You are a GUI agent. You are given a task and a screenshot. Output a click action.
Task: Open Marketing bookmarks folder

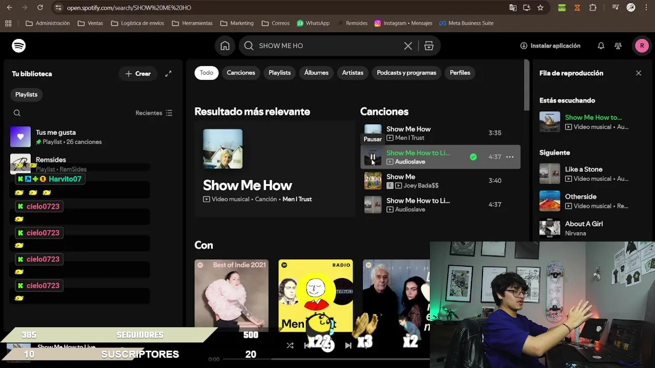click(x=237, y=23)
